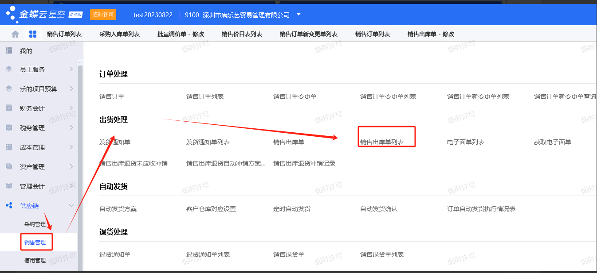
Task: Click the 资产管理 sidebar icon
Action: click(x=9, y=167)
